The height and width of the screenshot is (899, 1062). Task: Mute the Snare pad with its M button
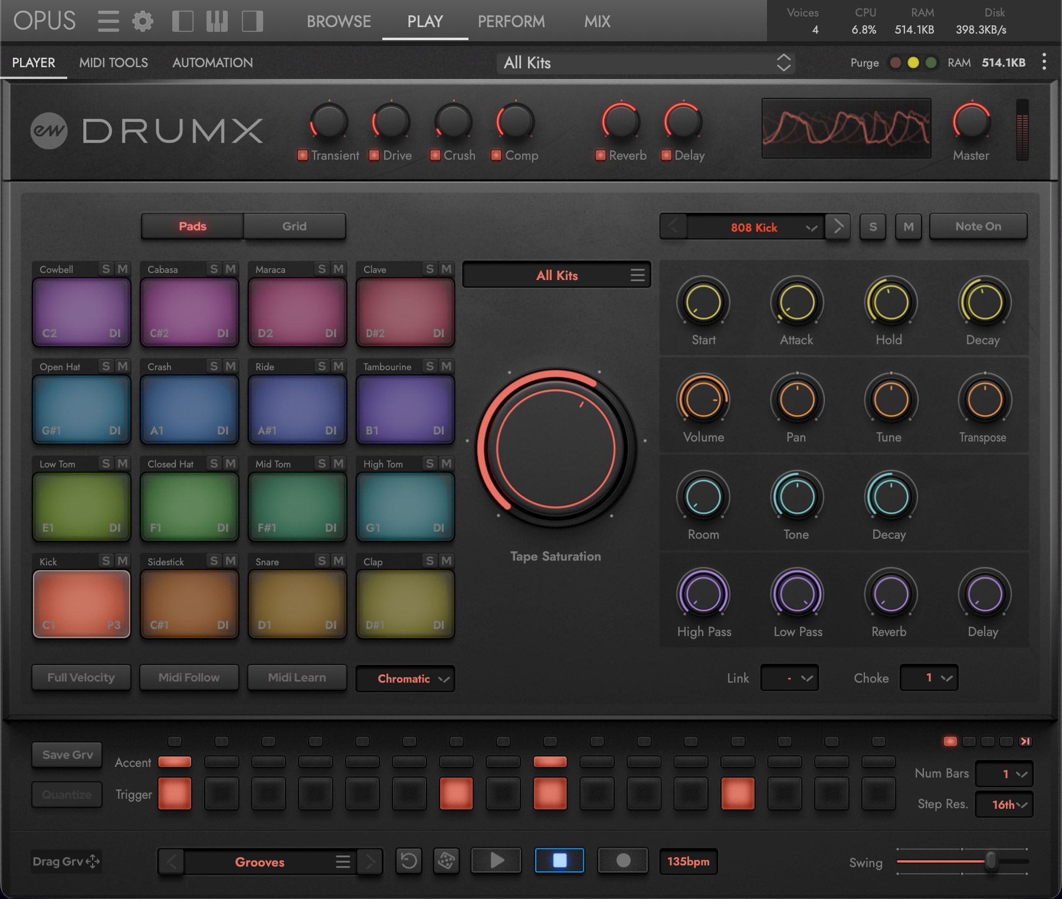[x=337, y=561]
